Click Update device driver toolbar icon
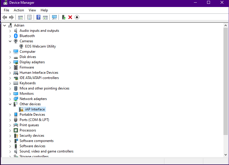The height and width of the screenshot is (165, 229). click(64, 17)
